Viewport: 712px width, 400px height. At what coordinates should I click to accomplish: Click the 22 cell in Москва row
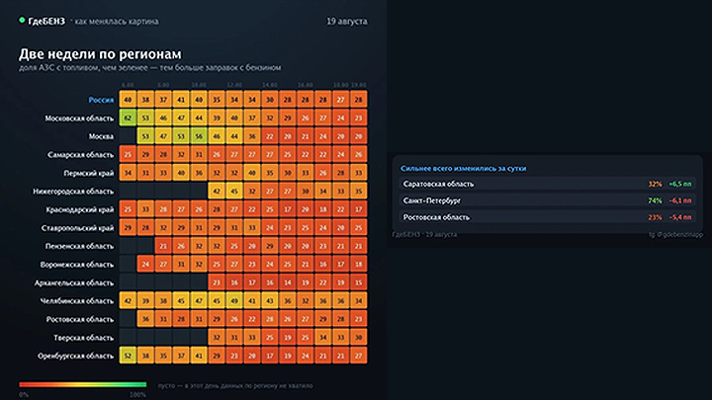pos(270,136)
